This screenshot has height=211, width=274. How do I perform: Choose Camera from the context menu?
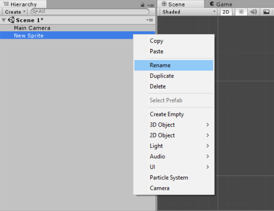pyautogui.click(x=174, y=188)
